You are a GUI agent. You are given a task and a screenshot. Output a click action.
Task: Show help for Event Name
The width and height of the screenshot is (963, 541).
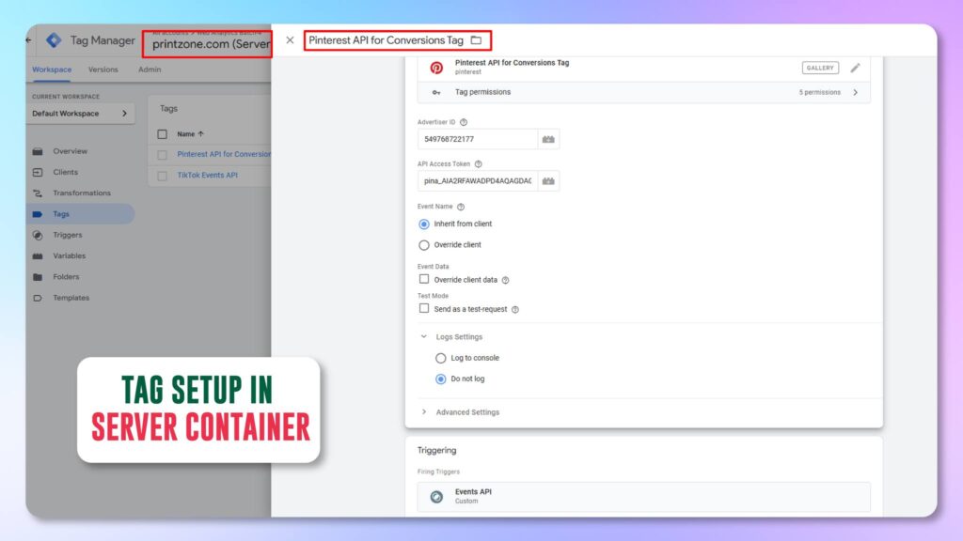click(x=461, y=207)
